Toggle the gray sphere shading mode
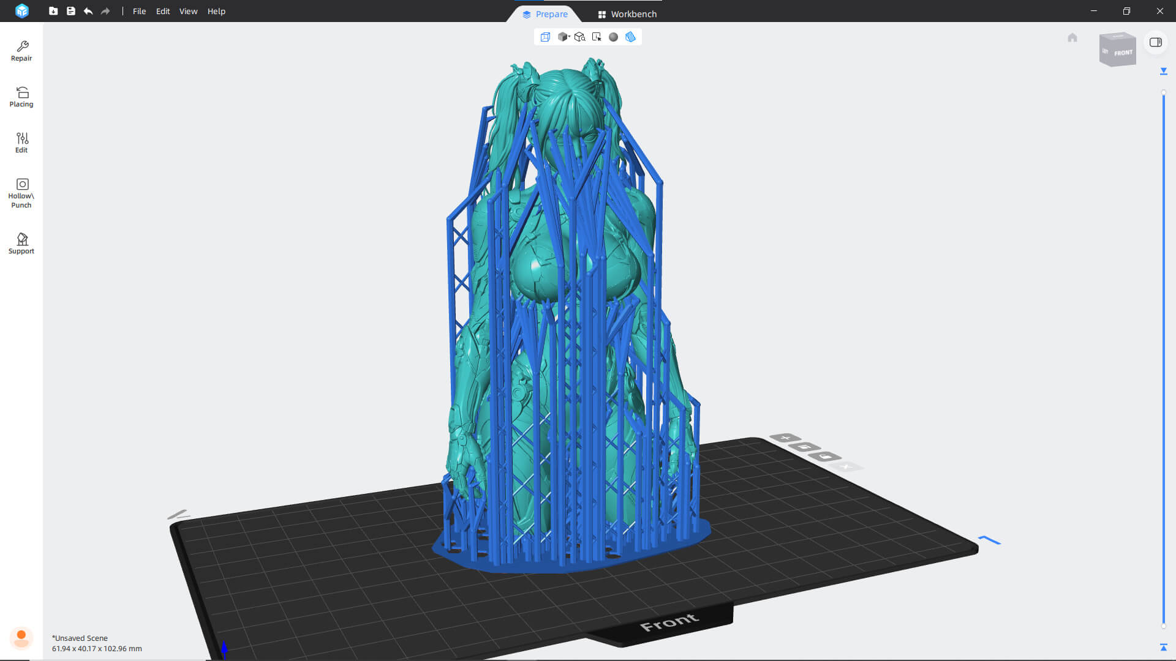 coord(613,37)
